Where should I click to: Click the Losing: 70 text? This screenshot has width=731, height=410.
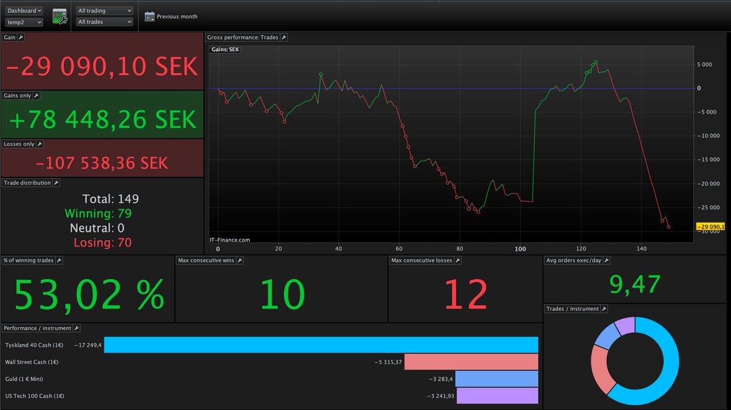[x=102, y=243]
